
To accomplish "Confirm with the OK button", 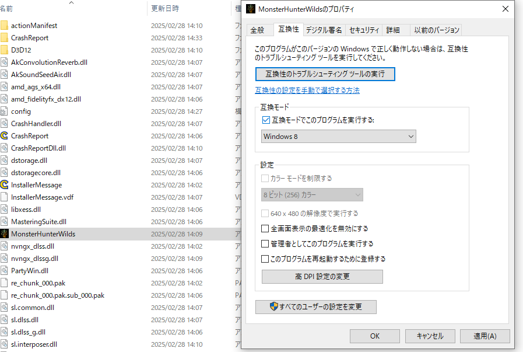I will click(x=375, y=336).
